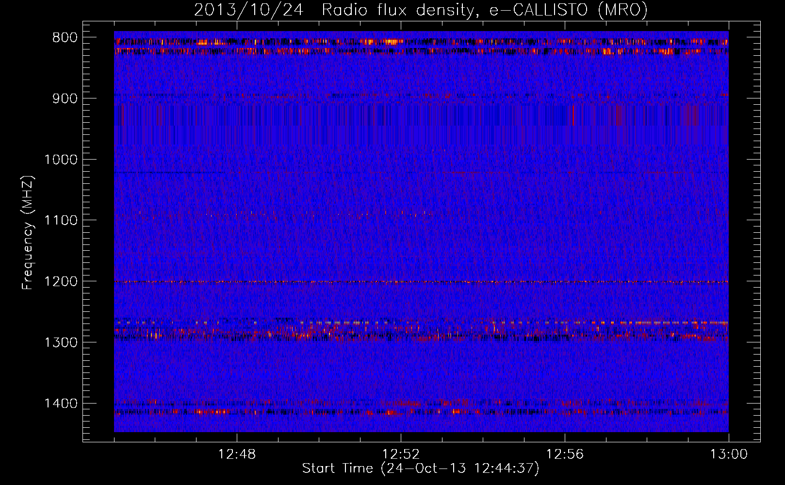The height and width of the screenshot is (485, 785).
Task: Click the bright interference line at 1200 MHz
Action: click(x=421, y=282)
